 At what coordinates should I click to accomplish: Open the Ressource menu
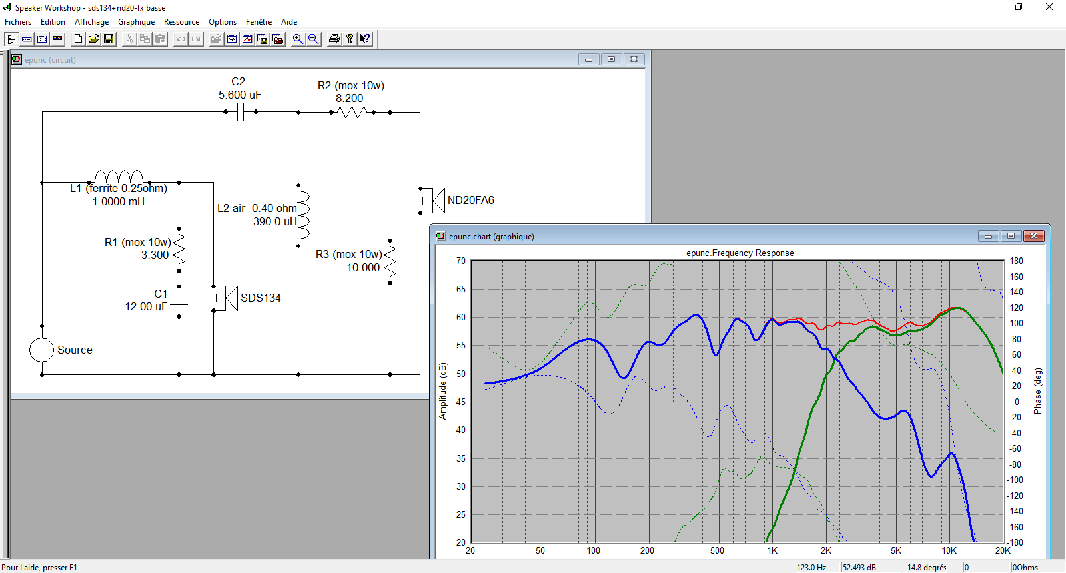tap(181, 22)
